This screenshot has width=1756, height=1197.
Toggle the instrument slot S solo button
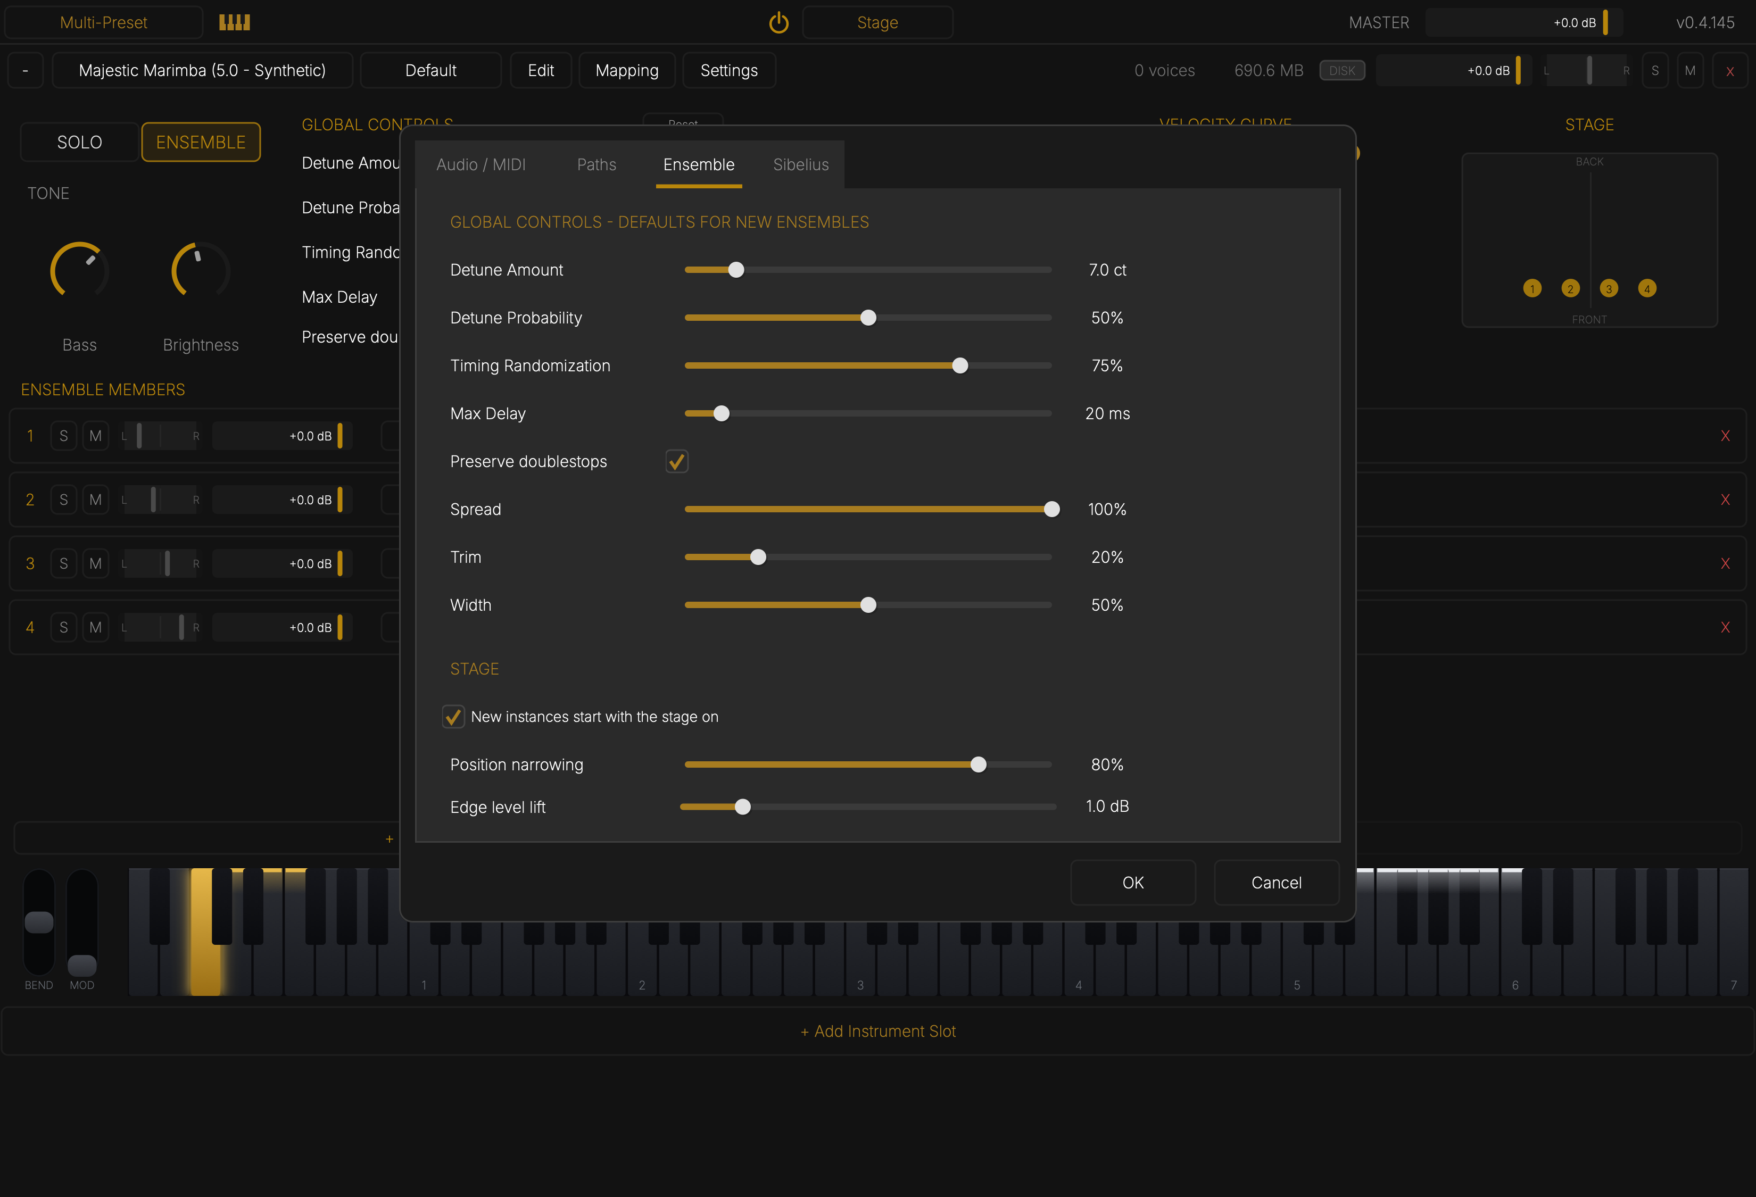pyautogui.click(x=1655, y=71)
